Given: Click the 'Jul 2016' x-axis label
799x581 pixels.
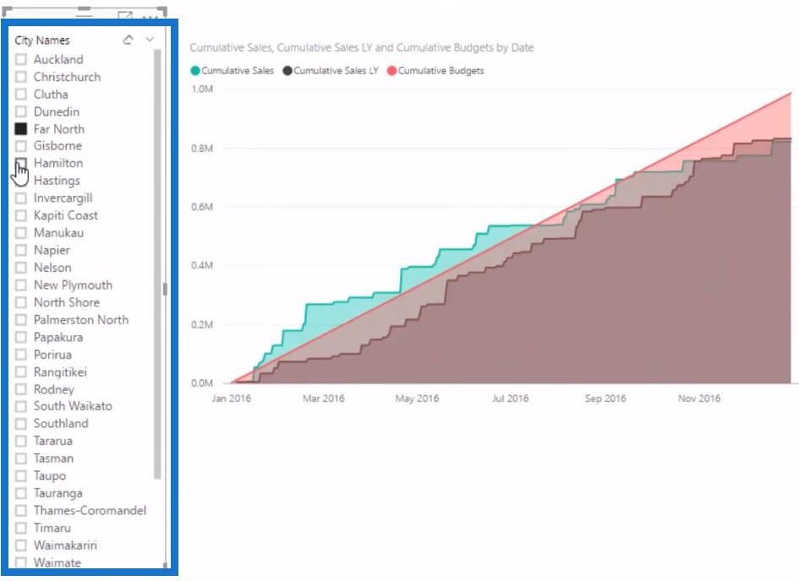Looking at the screenshot, I should pyautogui.click(x=510, y=399).
